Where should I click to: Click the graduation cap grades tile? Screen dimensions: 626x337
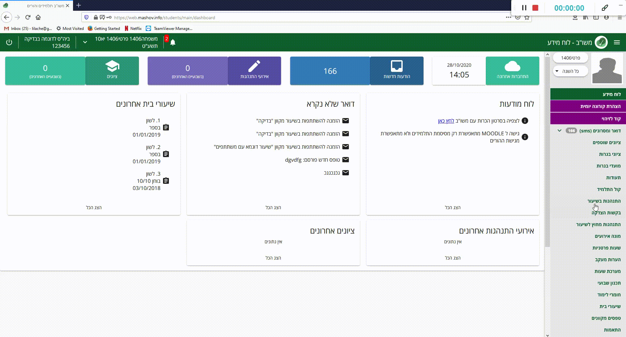pyautogui.click(x=112, y=71)
